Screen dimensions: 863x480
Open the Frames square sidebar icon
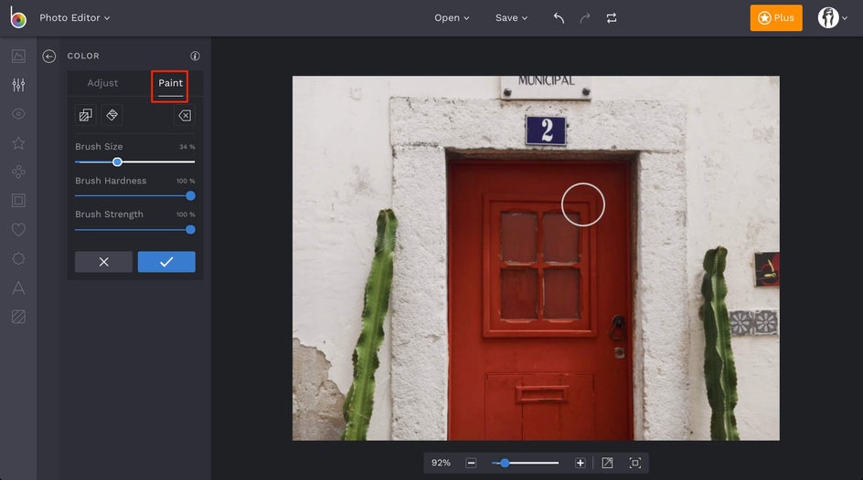pos(18,201)
